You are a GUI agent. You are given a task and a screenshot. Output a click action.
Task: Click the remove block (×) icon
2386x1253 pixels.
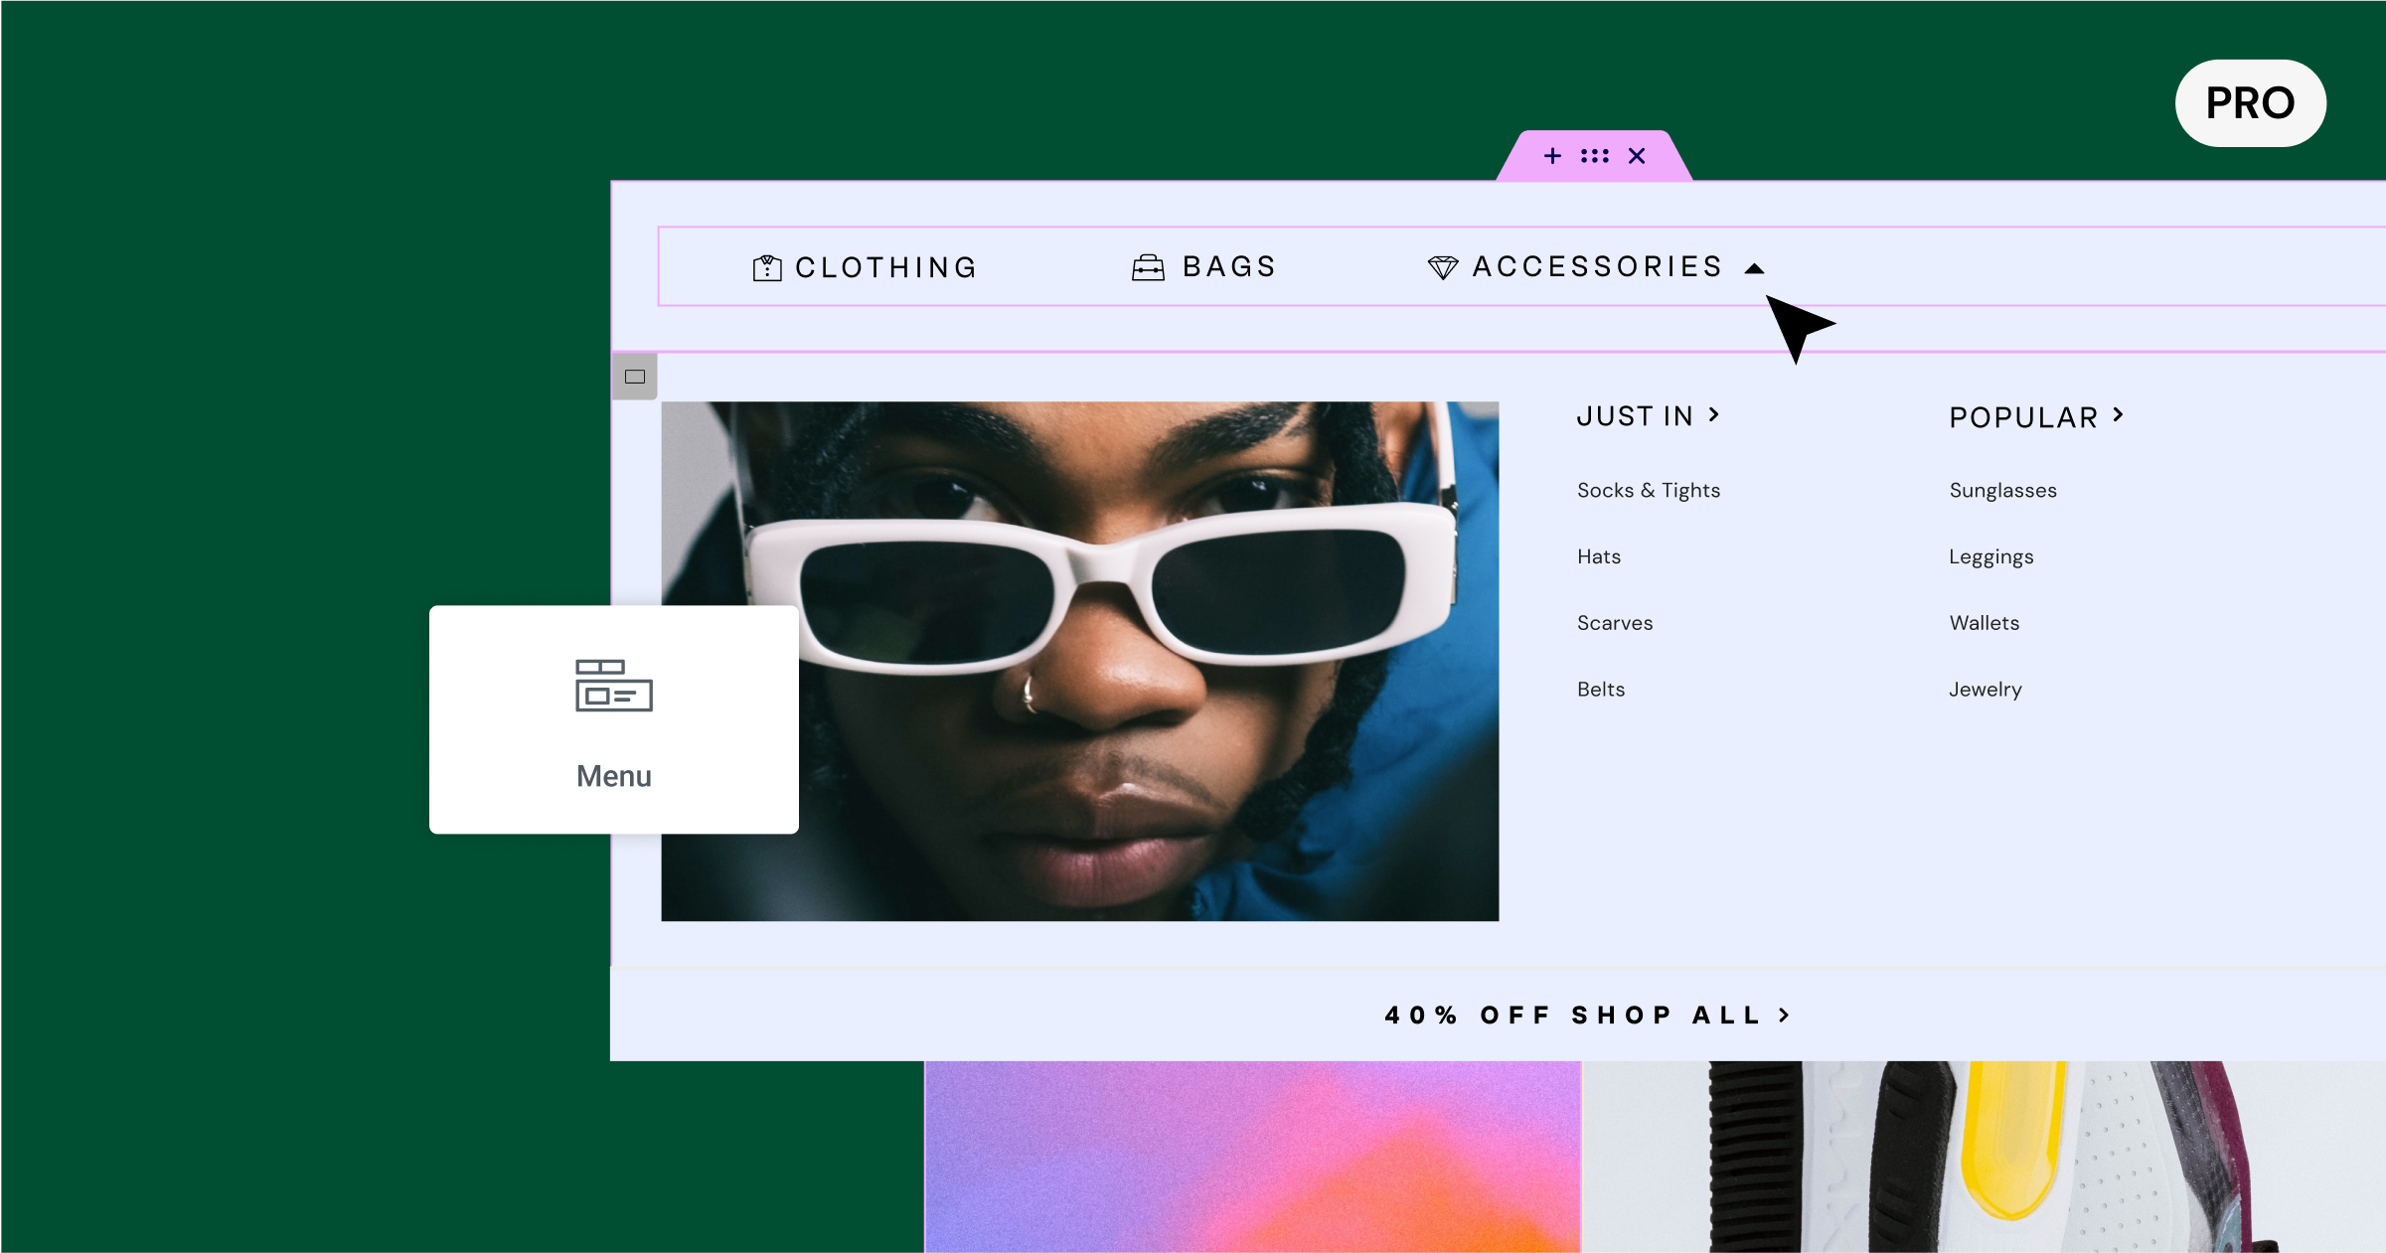1638,155
